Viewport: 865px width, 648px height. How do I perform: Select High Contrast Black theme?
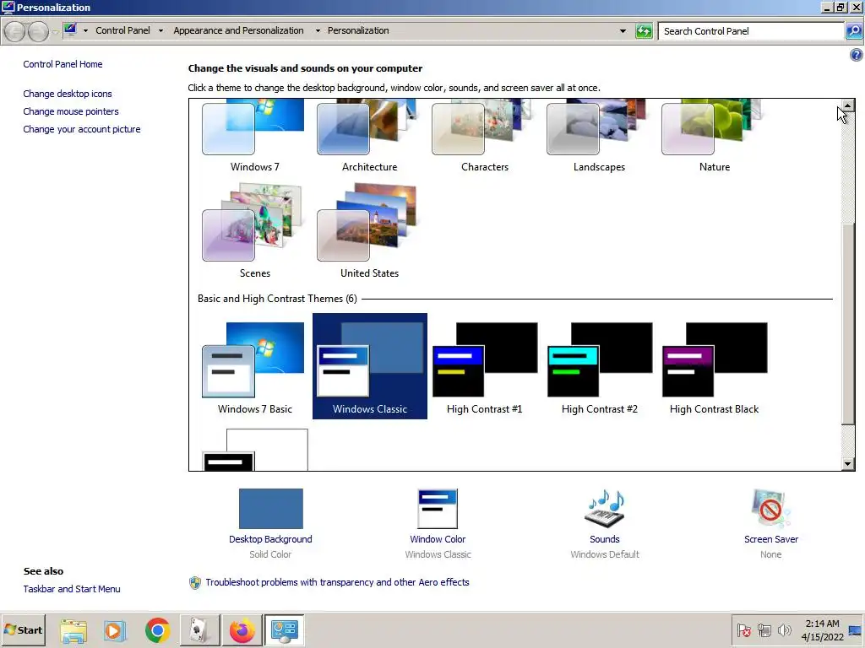(715, 366)
